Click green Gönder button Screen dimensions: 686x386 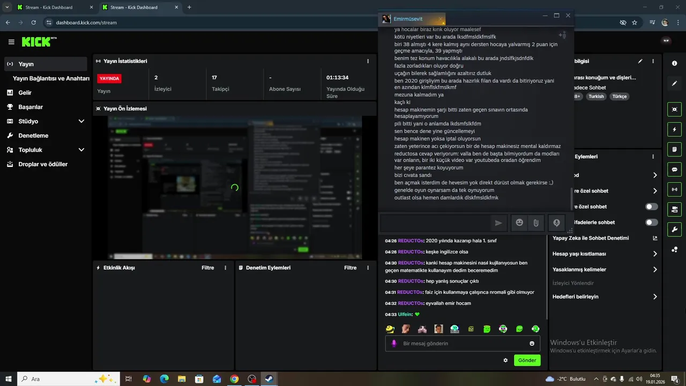click(527, 360)
